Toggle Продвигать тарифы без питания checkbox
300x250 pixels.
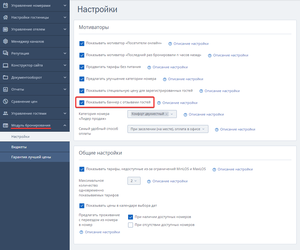[x=82, y=67]
